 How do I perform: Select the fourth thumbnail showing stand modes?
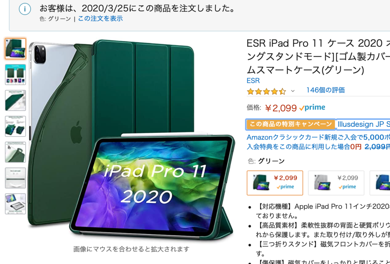(15, 126)
